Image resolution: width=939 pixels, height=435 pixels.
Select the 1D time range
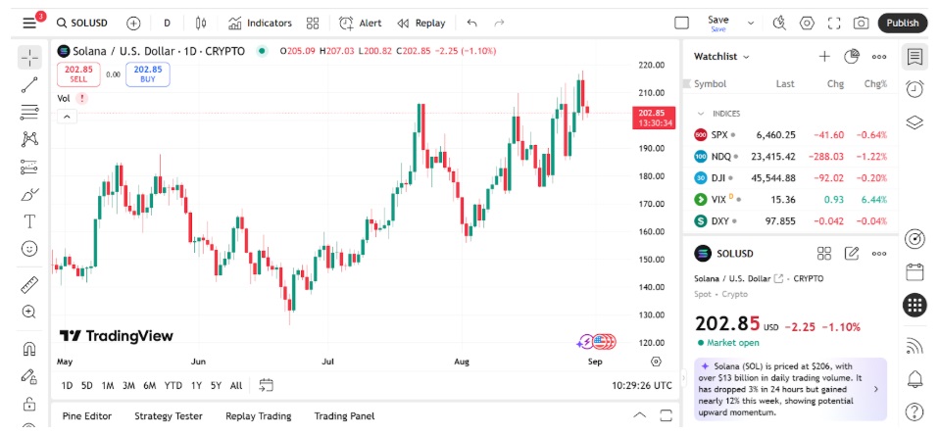pyautogui.click(x=67, y=386)
